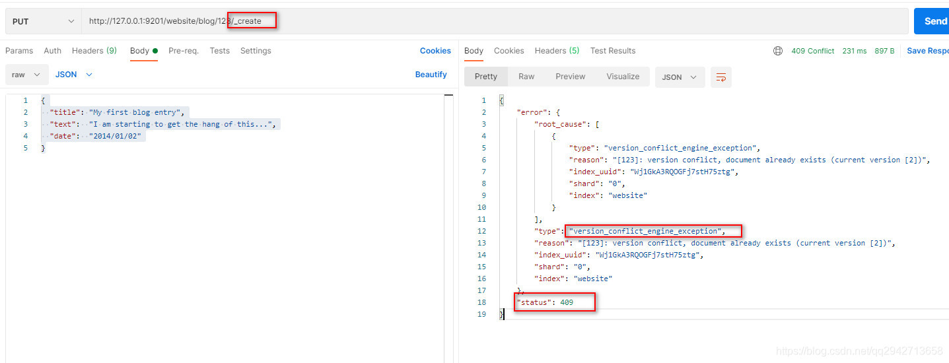Click the 231 ms response time
949x363 pixels.
(x=855, y=51)
